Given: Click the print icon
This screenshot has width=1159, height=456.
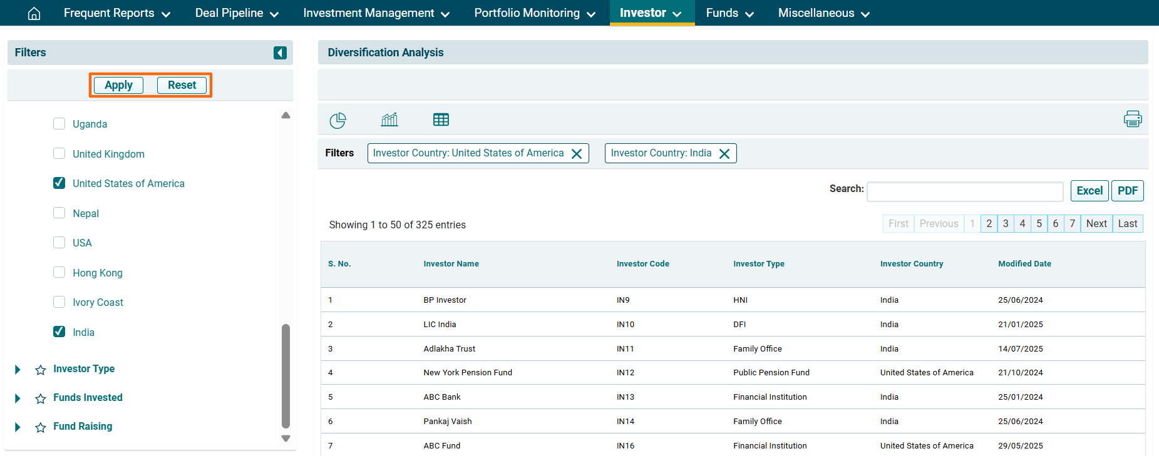Looking at the screenshot, I should coord(1132,119).
